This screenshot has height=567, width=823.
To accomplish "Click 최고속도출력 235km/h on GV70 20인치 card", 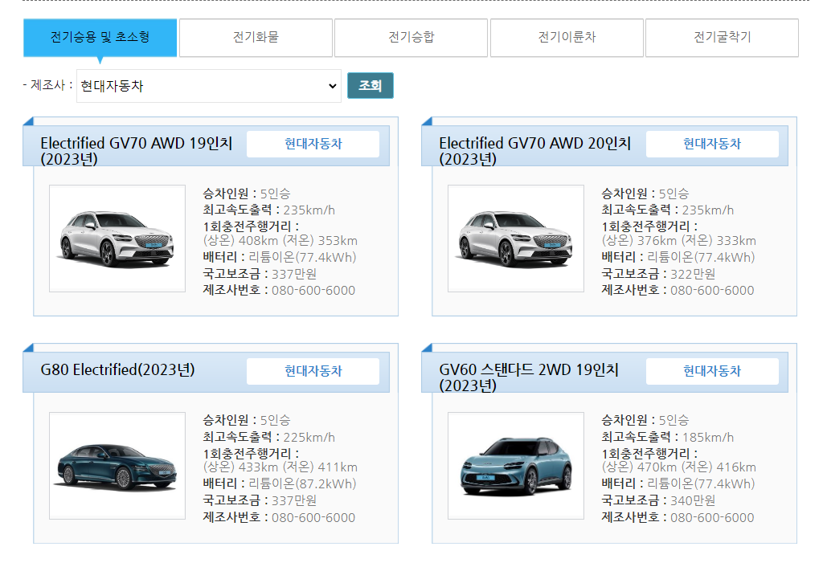I will tap(668, 210).
